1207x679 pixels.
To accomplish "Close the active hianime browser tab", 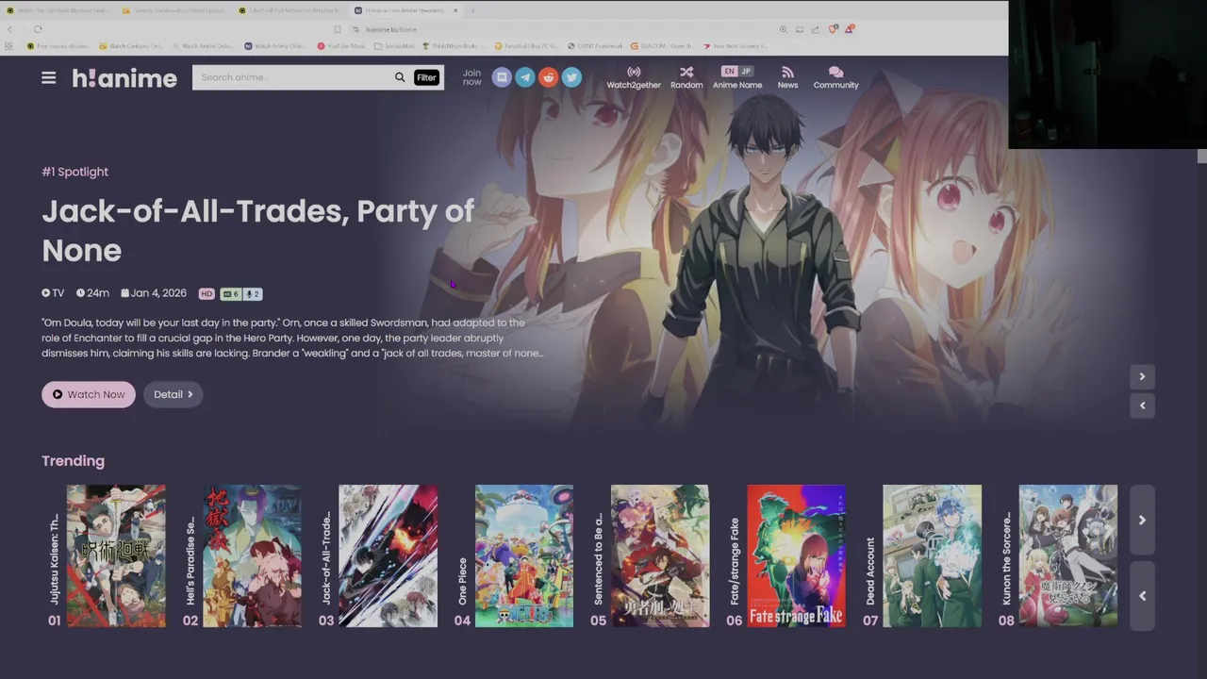I will coord(455,10).
